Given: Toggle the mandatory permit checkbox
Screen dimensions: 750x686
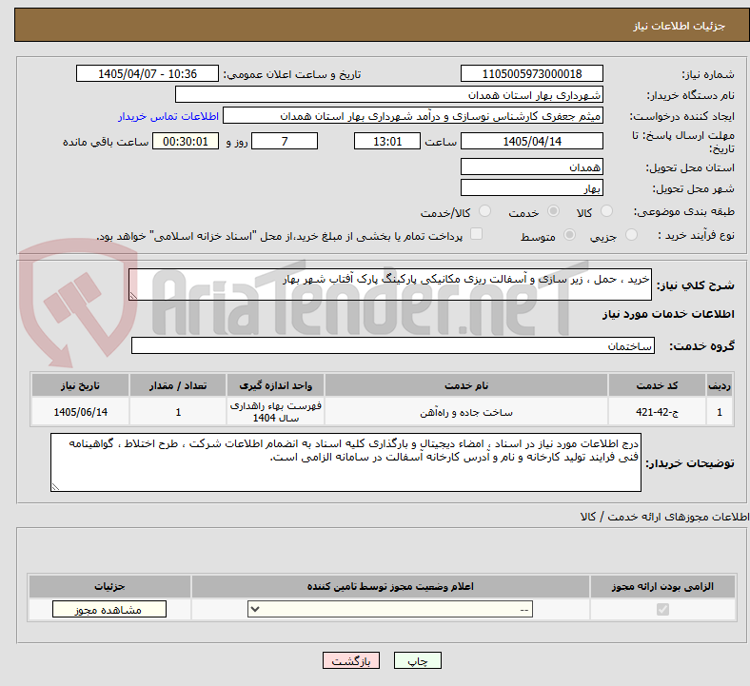Looking at the screenshot, I should click(662, 610).
